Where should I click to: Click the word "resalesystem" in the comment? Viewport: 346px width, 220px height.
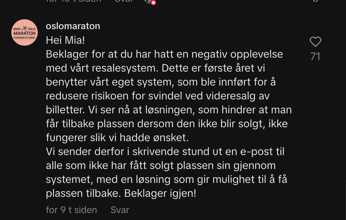[114, 68]
